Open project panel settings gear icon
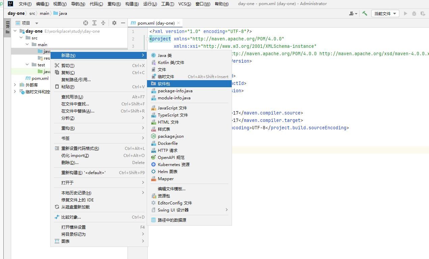Viewport: 429px width, 259px height. tap(114, 23)
